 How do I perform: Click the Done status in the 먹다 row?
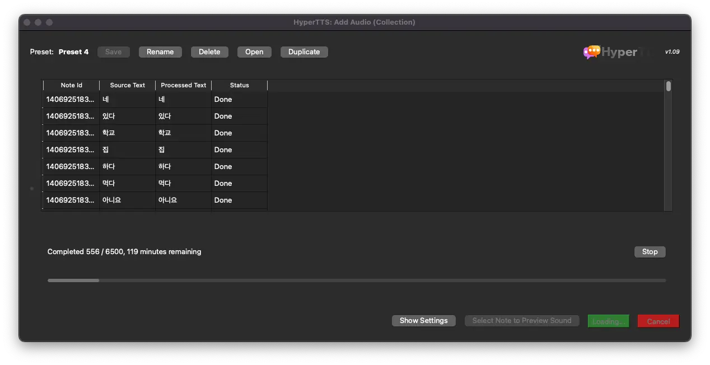pyautogui.click(x=240, y=184)
